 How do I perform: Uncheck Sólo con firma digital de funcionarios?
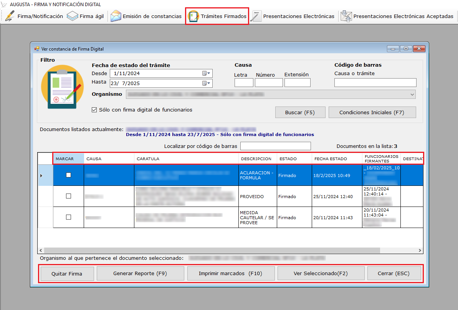coord(94,110)
